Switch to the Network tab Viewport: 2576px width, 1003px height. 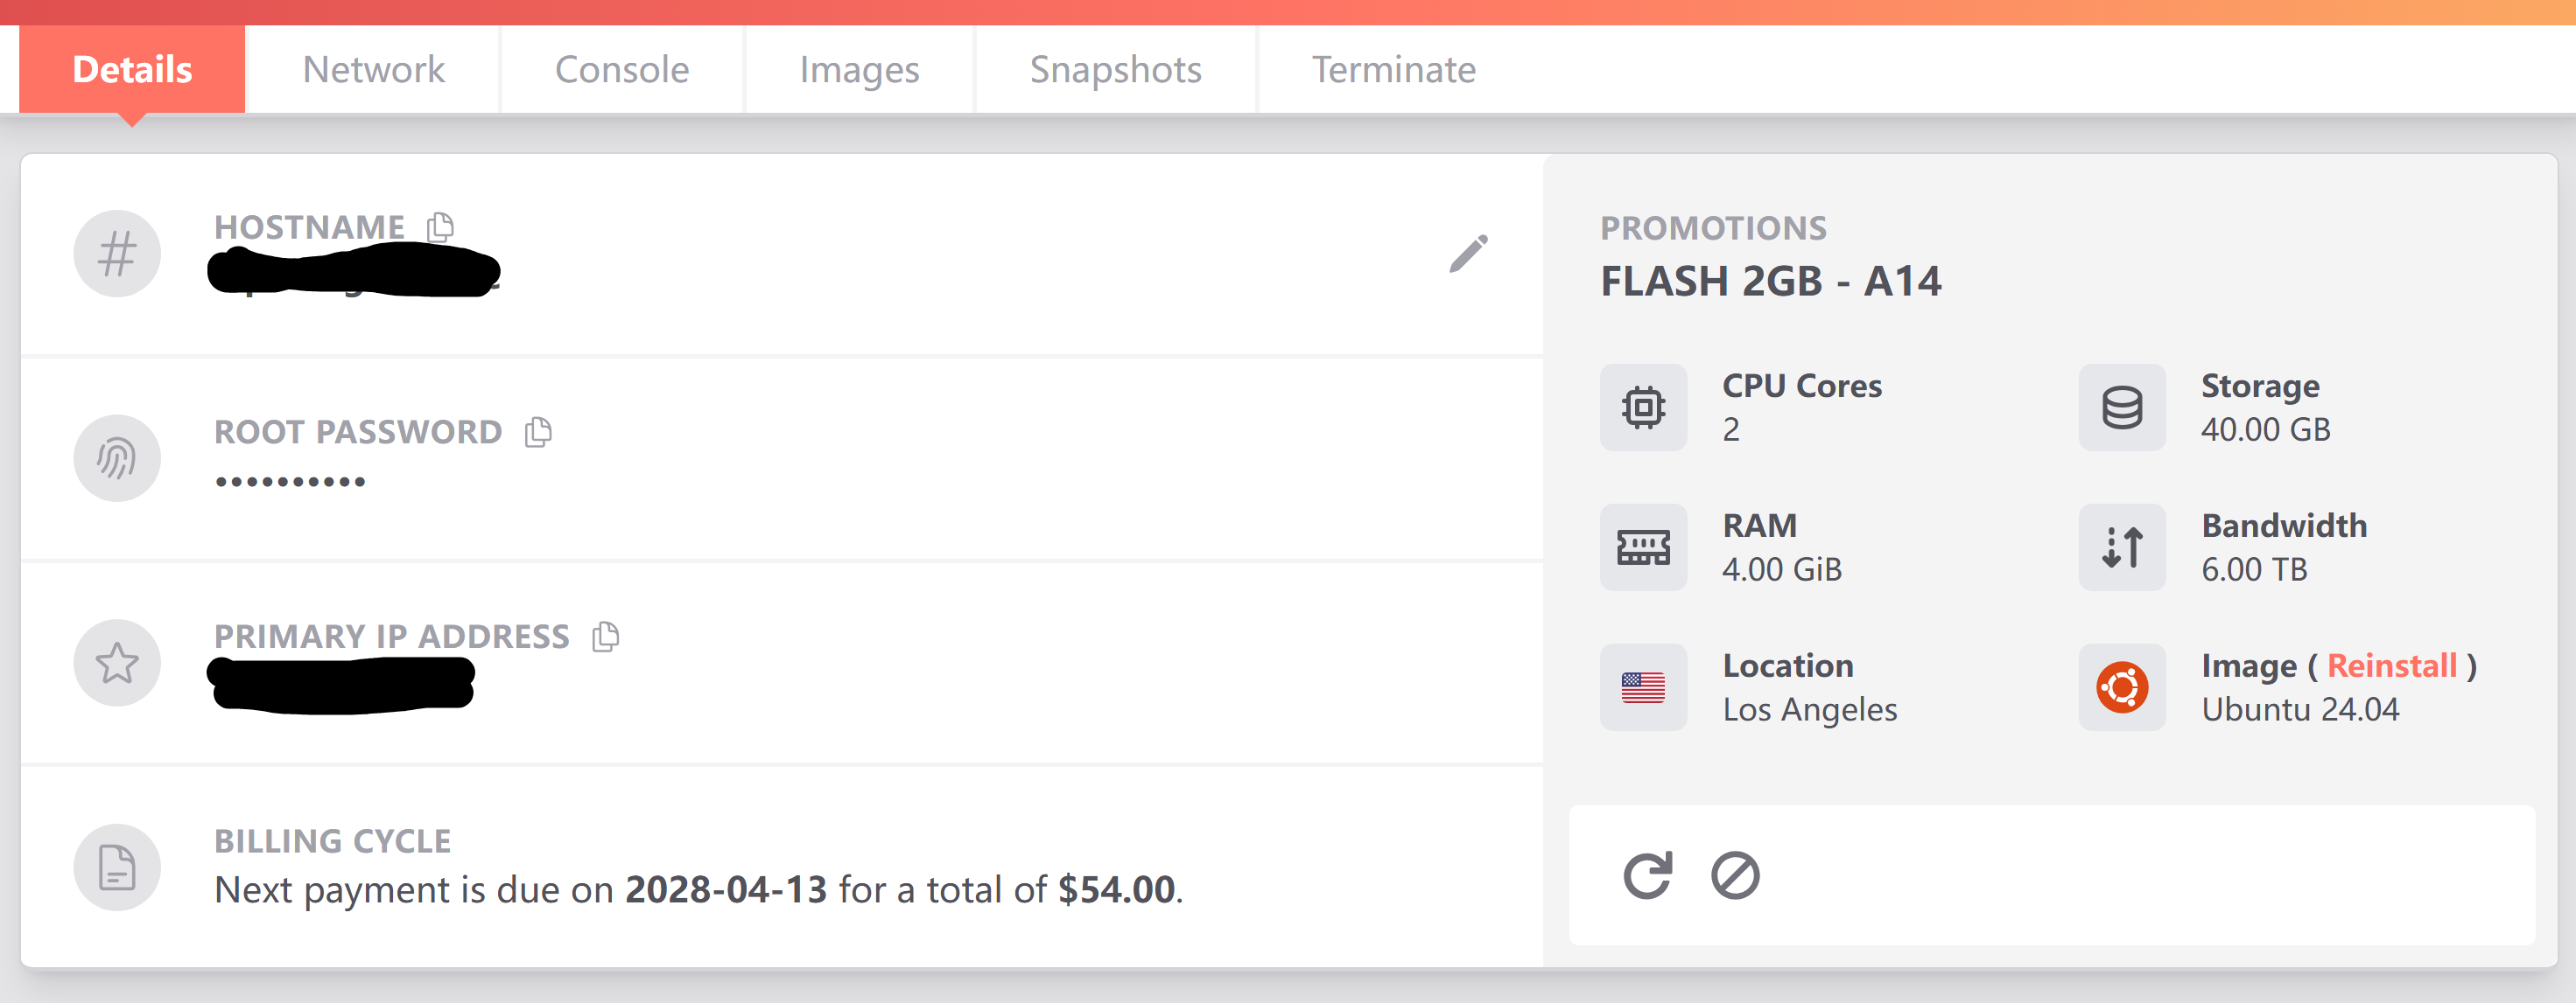373,69
